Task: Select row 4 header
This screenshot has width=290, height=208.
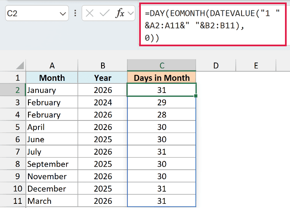Action: tap(13, 115)
